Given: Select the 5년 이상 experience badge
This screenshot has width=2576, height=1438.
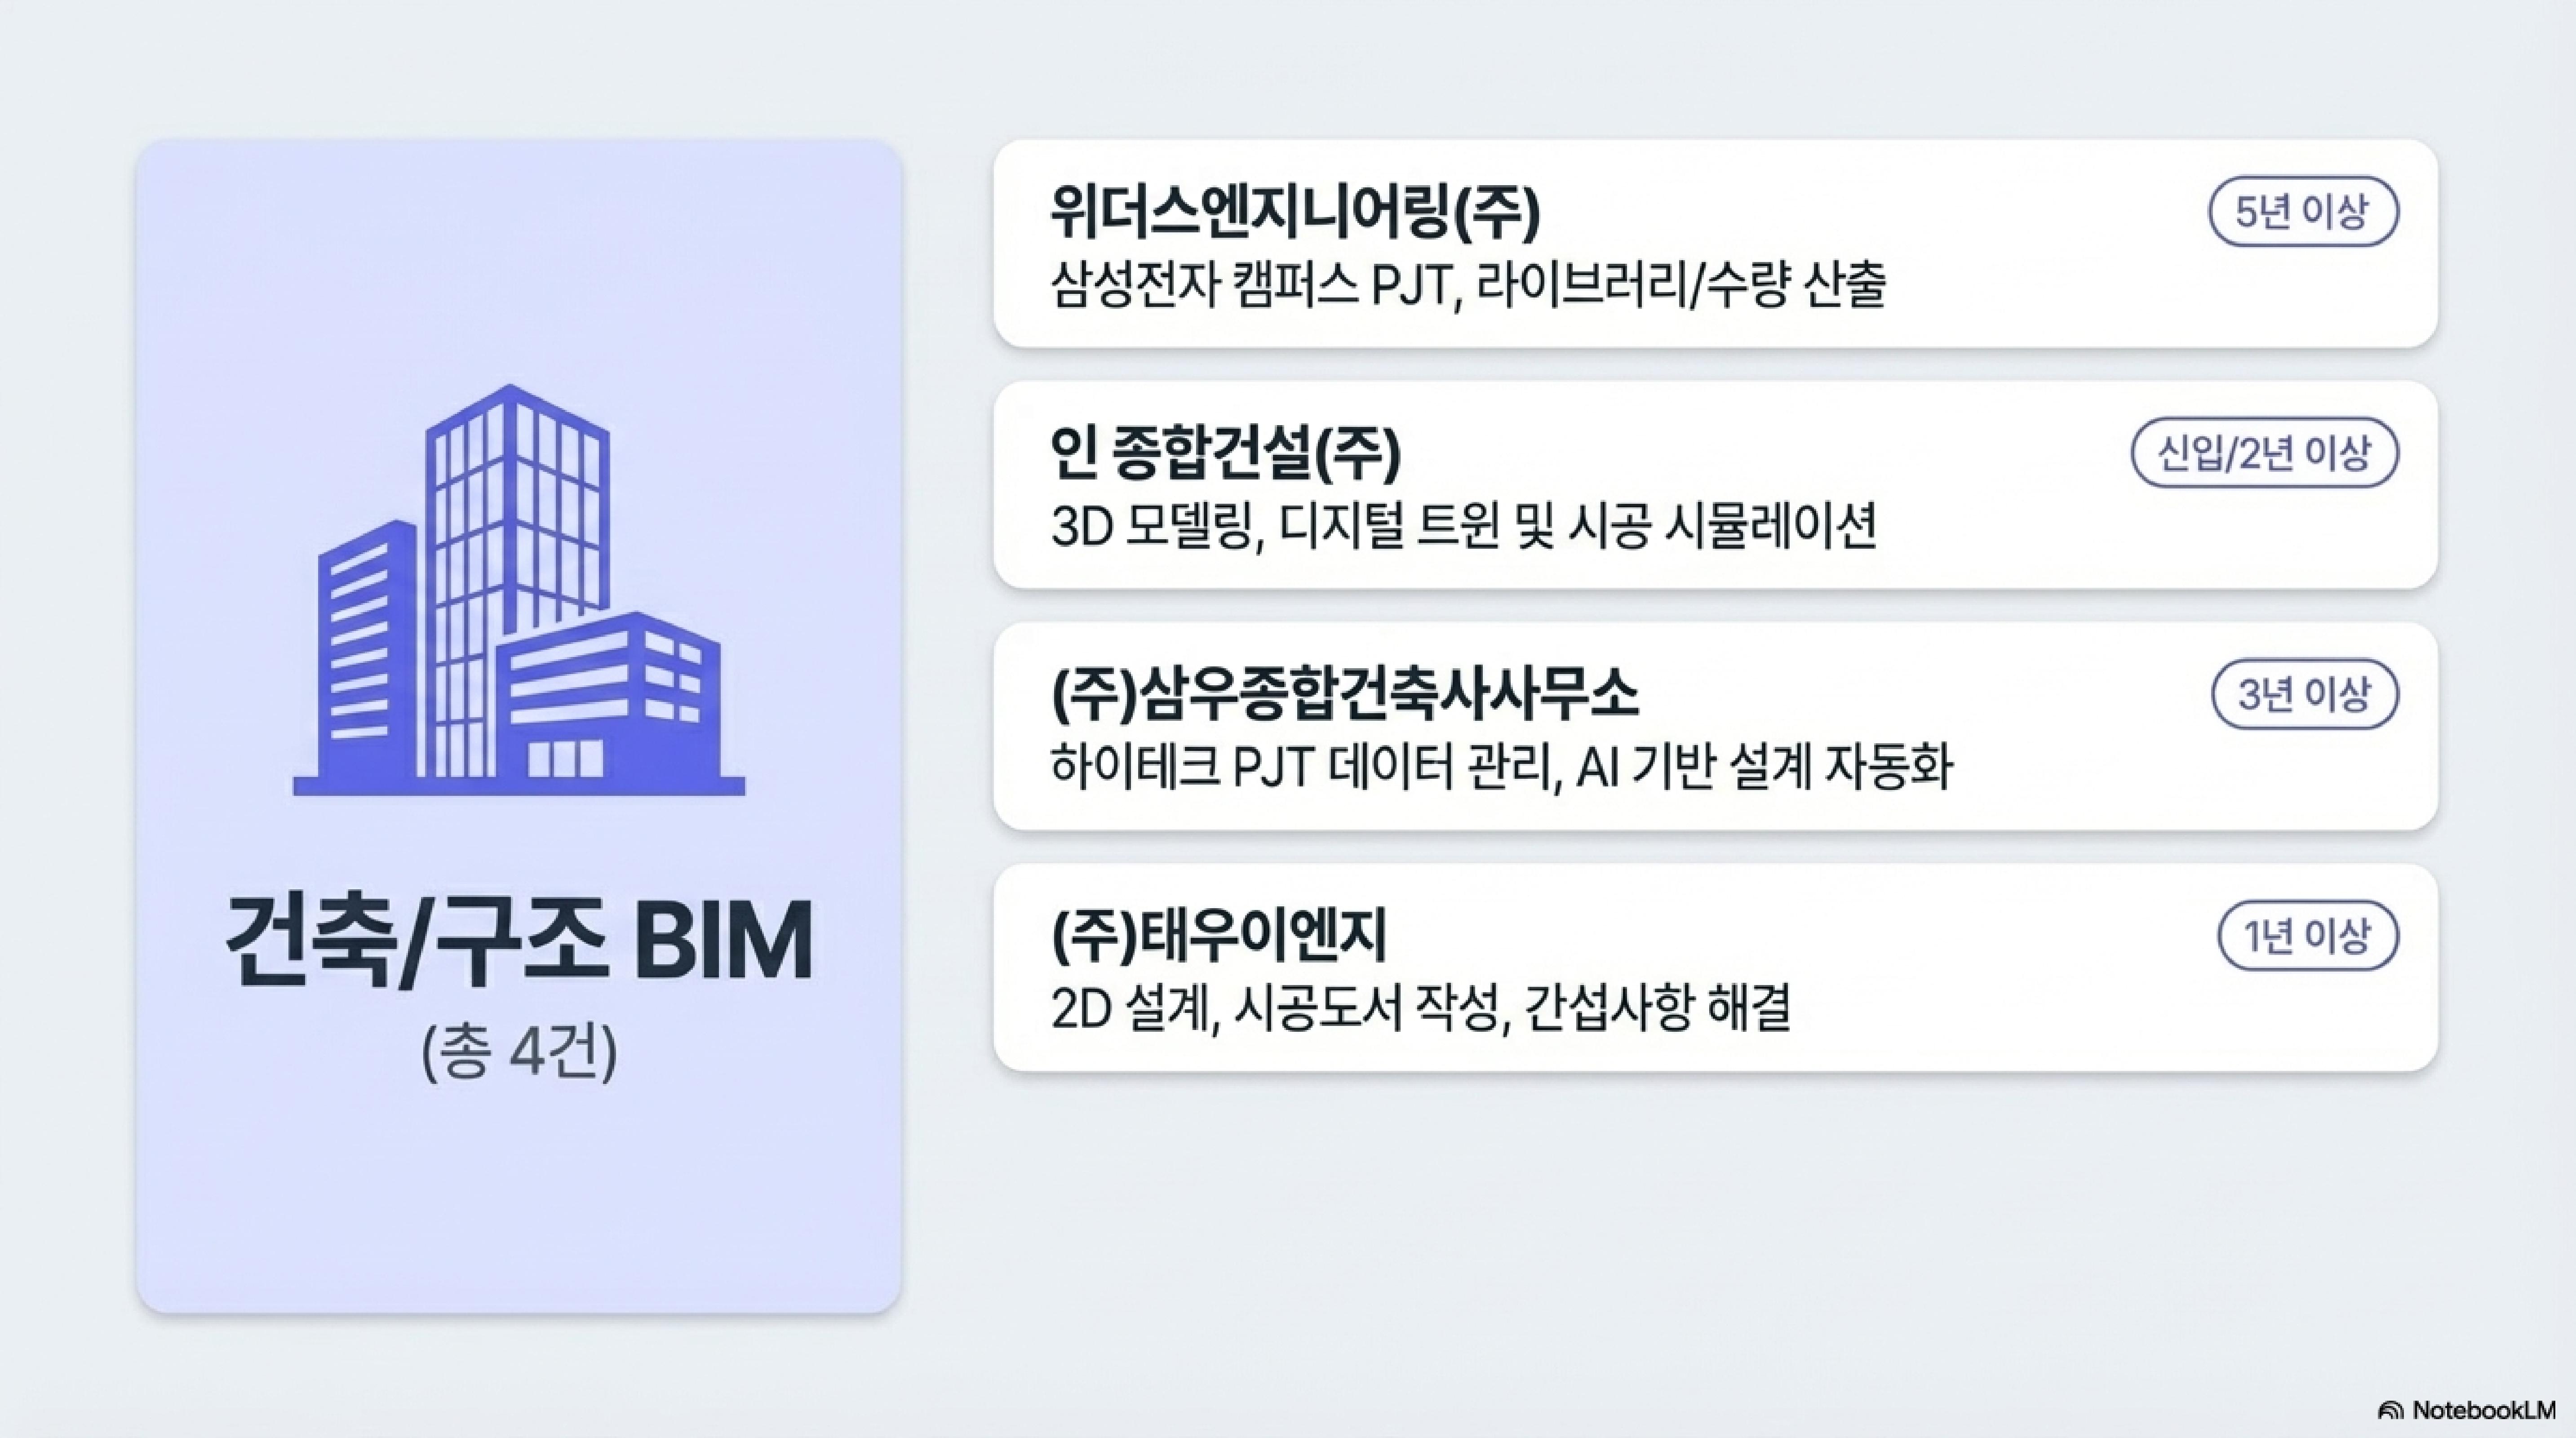Looking at the screenshot, I should click(2303, 212).
